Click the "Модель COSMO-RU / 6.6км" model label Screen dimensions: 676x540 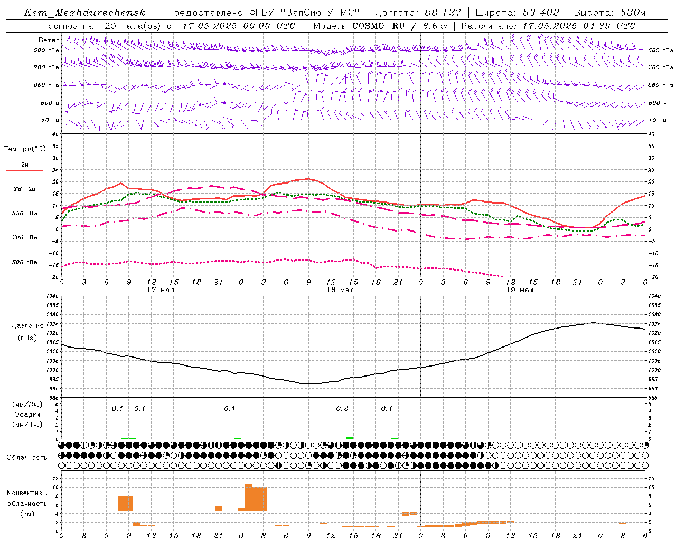click(x=380, y=26)
